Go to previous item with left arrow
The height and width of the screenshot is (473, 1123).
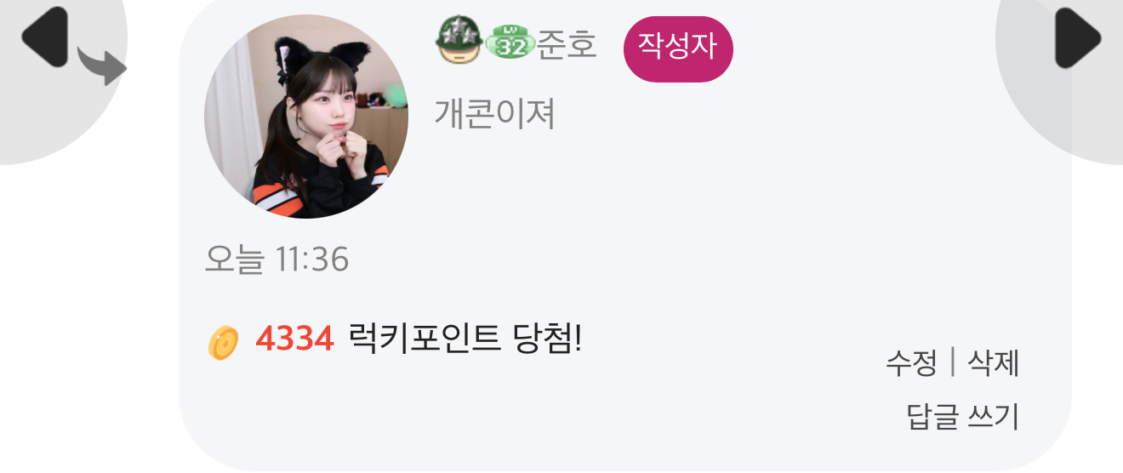pyautogui.click(x=45, y=37)
